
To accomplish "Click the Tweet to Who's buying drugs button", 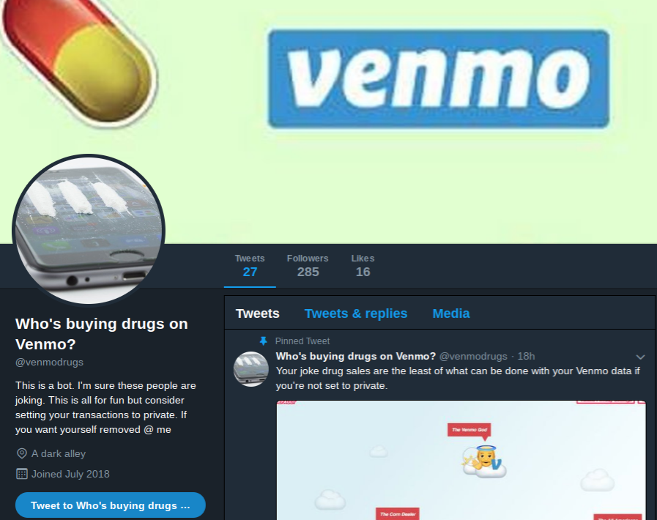I will (111, 505).
